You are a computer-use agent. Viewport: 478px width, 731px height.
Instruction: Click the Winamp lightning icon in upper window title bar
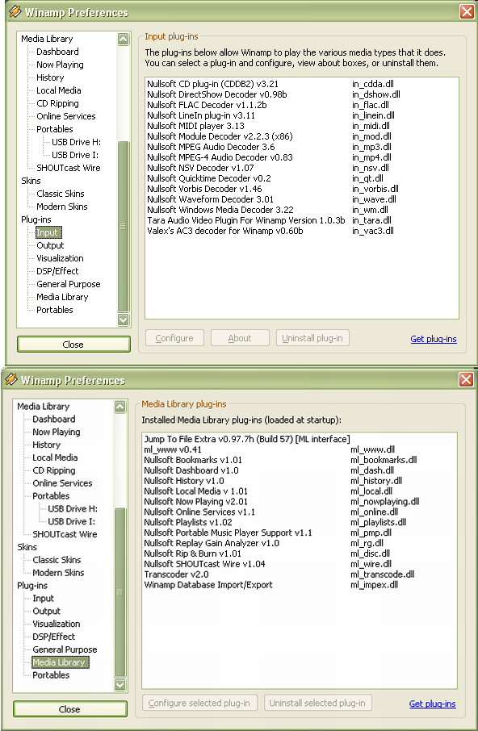click(x=15, y=11)
